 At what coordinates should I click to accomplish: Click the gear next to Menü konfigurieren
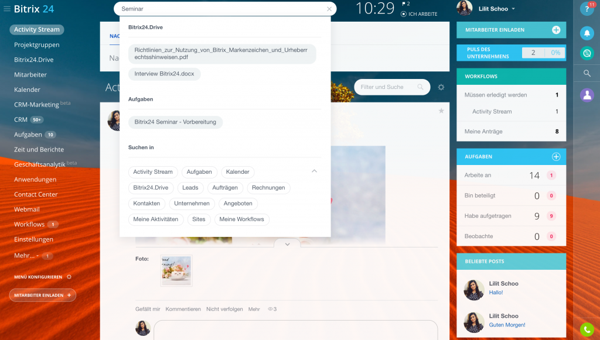69,277
